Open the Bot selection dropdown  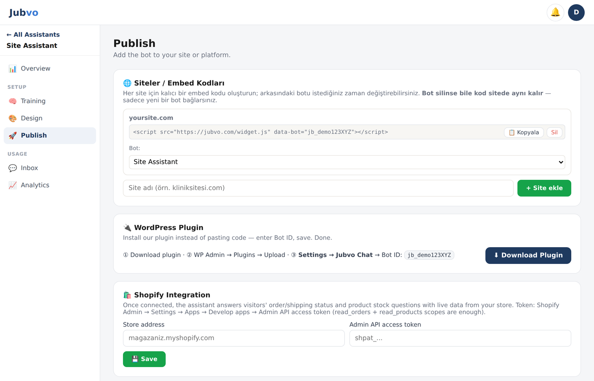click(x=347, y=162)
